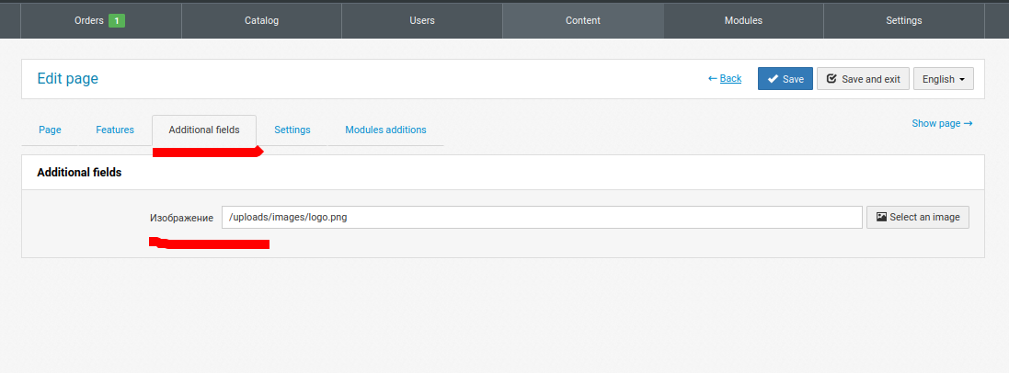Screen dimensions: 1009x373
Task: Select the Additional fields tab
Action: point(204,130)
